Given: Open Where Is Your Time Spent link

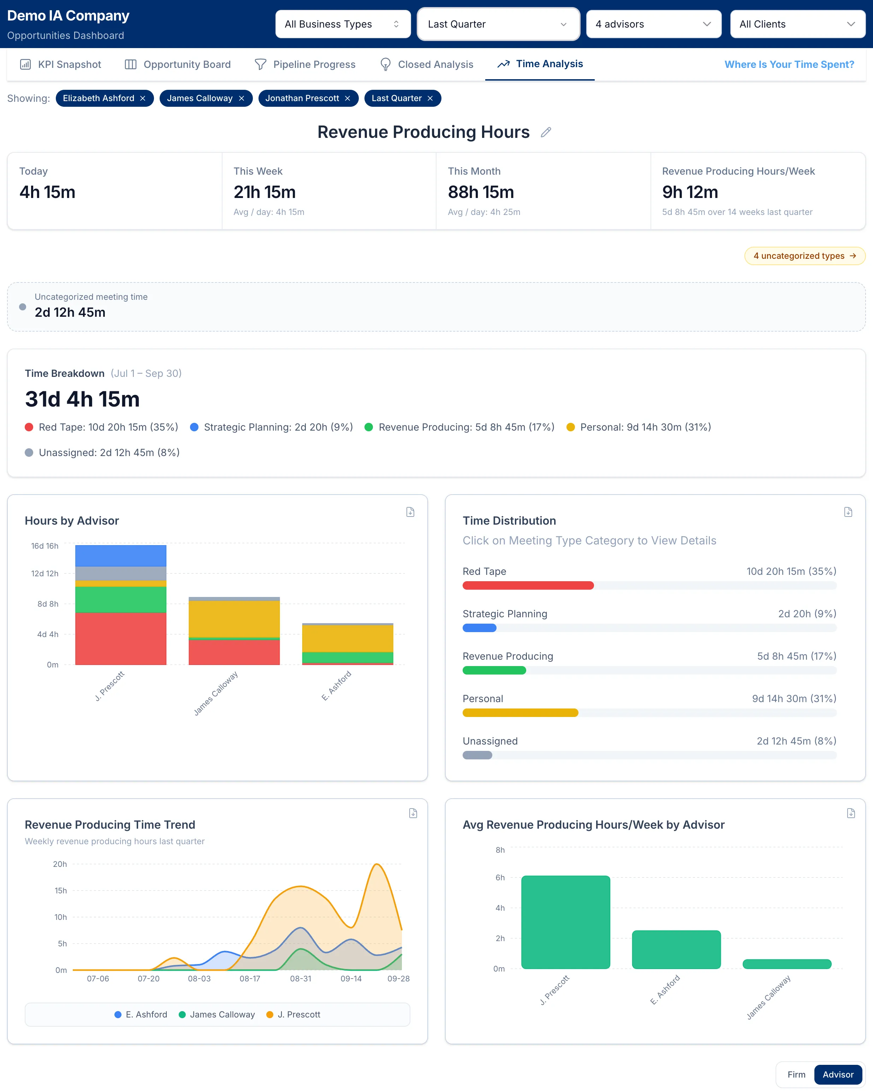Looking at the screenshot, I should point(789,64).
